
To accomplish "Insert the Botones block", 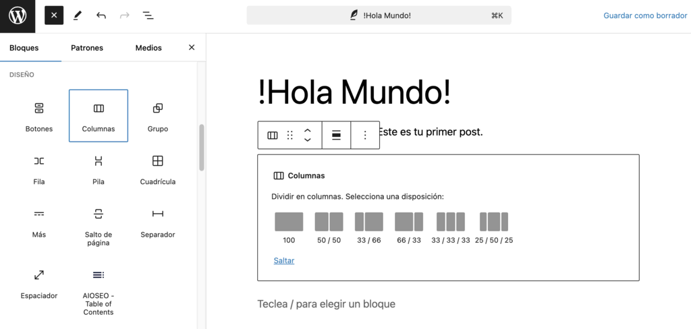I will (x=39, y=116).
